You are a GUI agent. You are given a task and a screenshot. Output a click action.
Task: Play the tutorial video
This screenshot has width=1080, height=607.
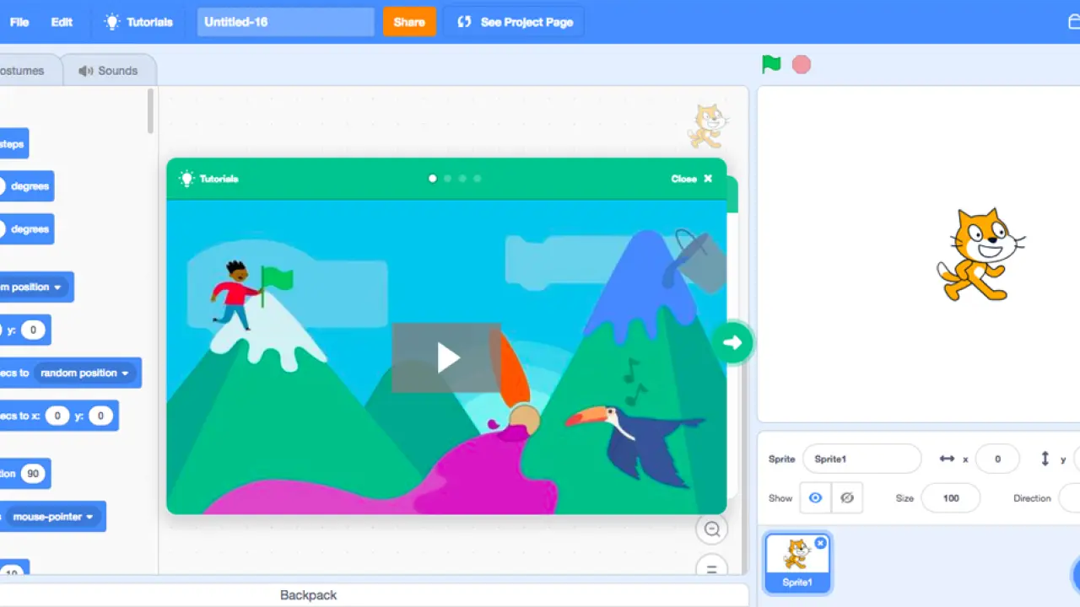point(446,357)
